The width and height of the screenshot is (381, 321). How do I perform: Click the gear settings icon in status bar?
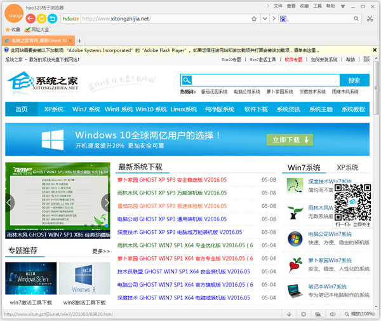(304, 314)
